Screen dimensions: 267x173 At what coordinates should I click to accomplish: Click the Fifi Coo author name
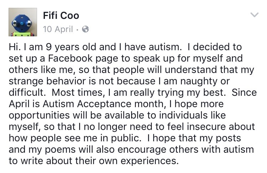(61, 15)
